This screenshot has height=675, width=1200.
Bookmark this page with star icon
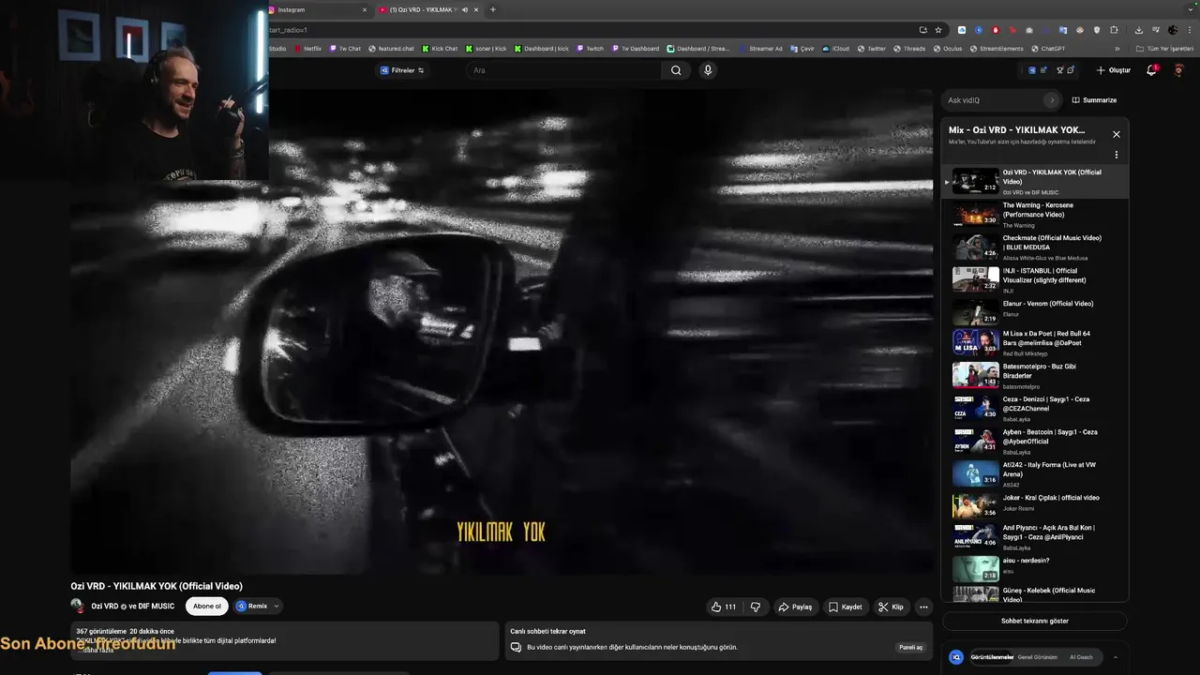(938, 30)
